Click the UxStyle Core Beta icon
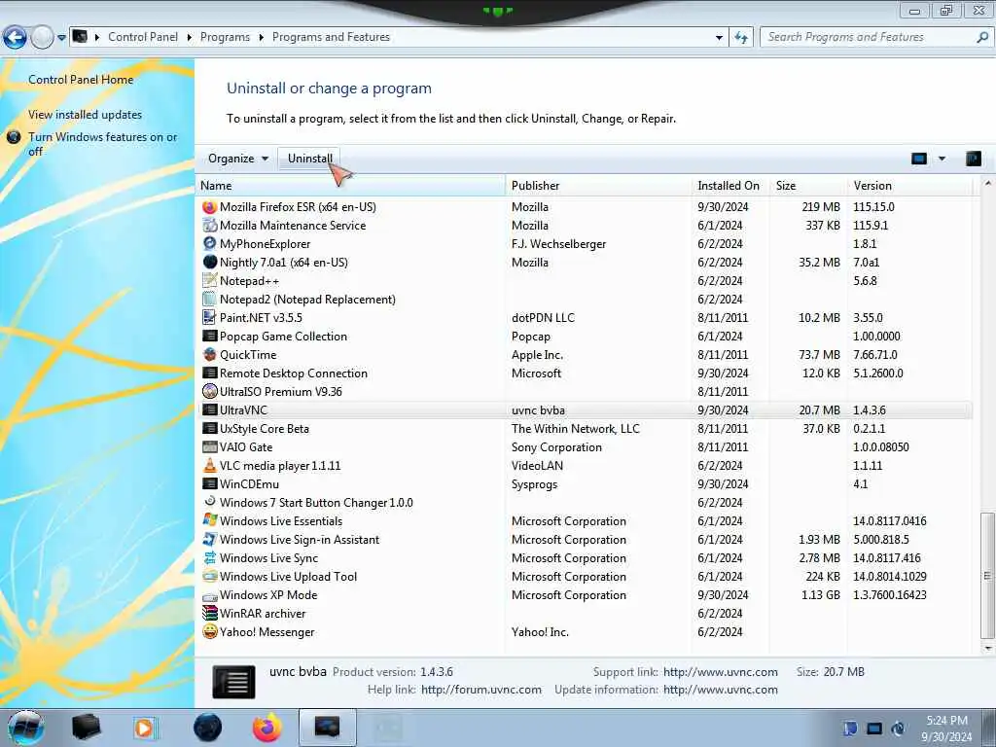Screen dimensions: 996x747 210,429
